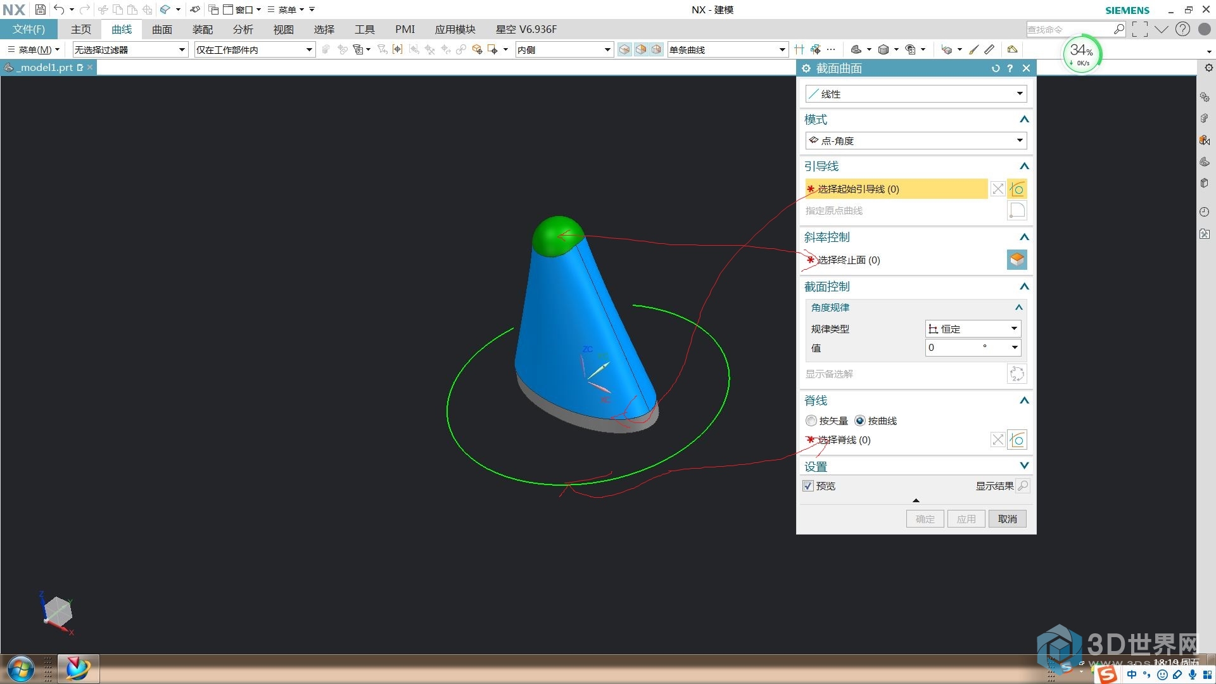Click the Undo arrow icon
1216x684 pixels.
click(x=58, y=9)
